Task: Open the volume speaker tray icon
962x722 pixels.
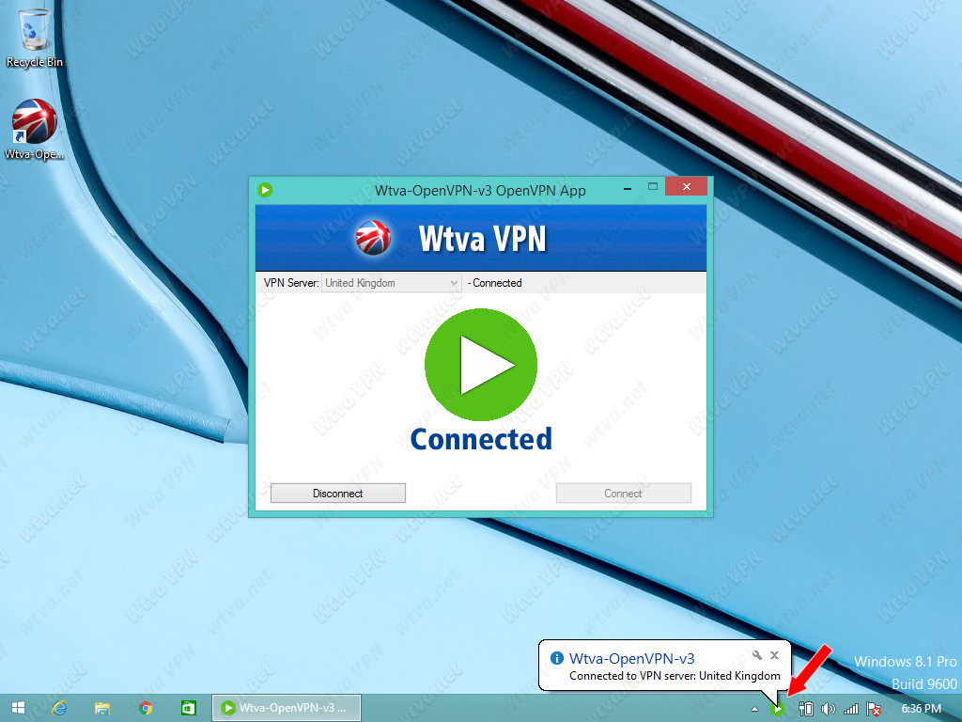Action: [x=829, y=709]
